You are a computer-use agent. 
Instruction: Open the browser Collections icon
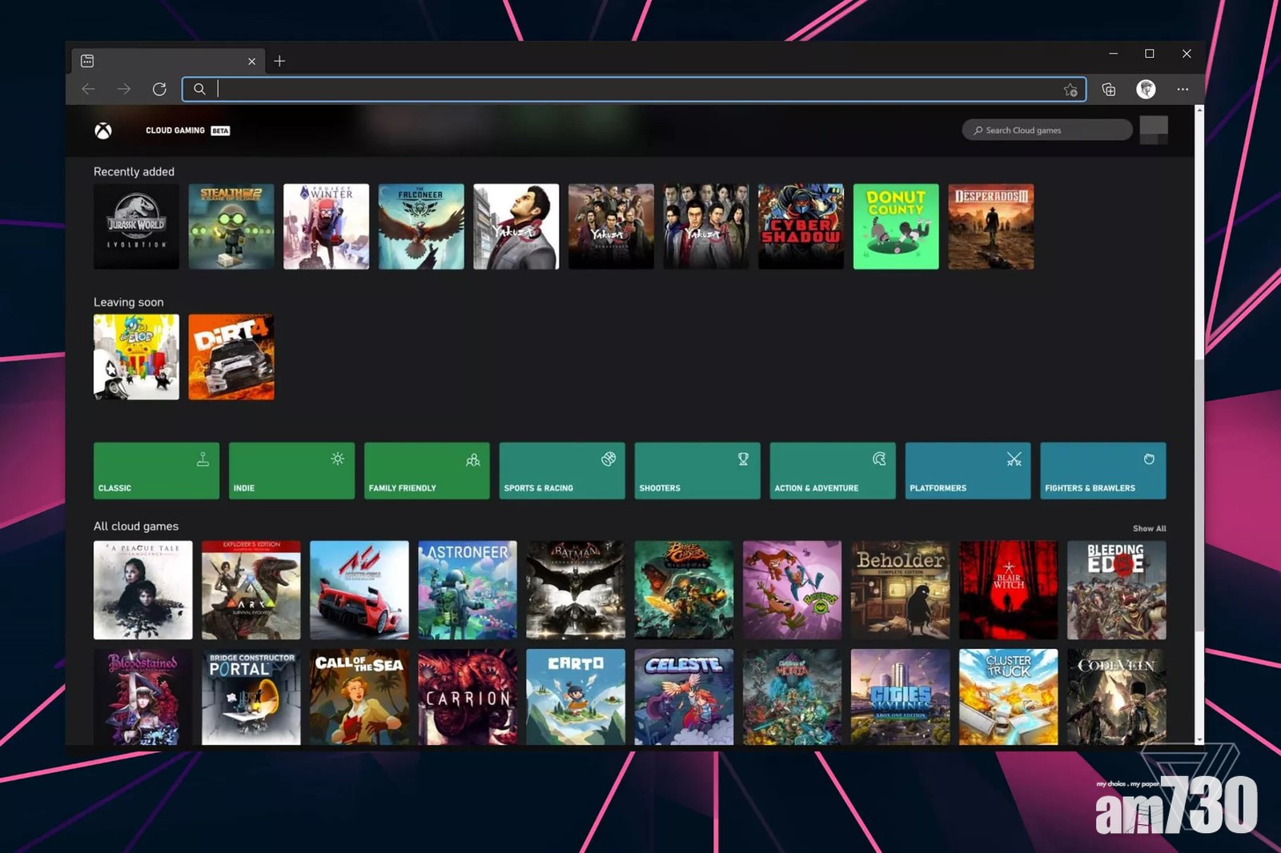tap(1108, 89)
